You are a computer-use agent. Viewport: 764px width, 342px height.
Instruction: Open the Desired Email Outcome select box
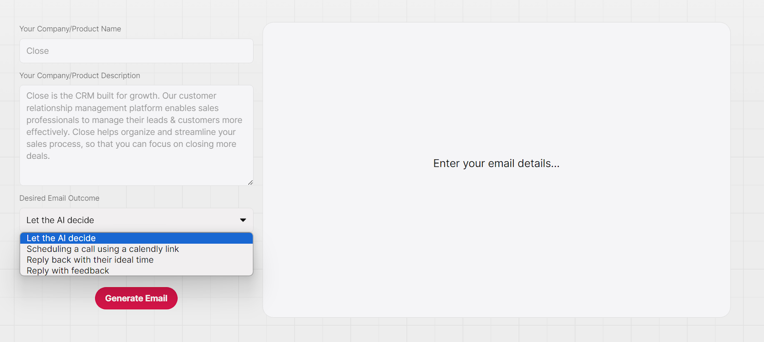(136, 220)
